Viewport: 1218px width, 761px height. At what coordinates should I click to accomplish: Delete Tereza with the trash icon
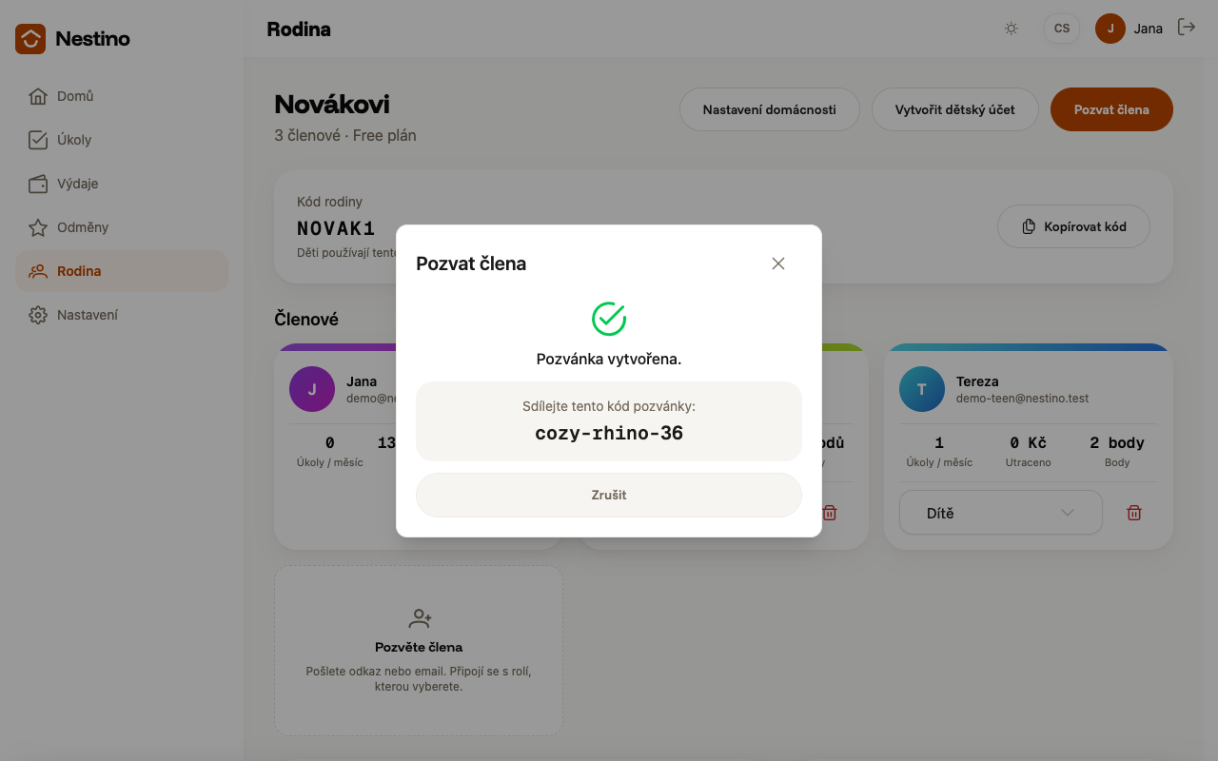[x=1134, y=513]
